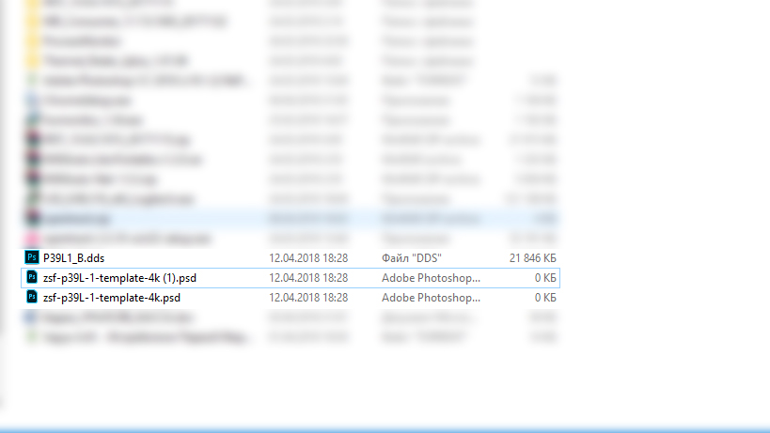
Task: Click the date cell of P39L1_B.dds
Action: (308, 258)
